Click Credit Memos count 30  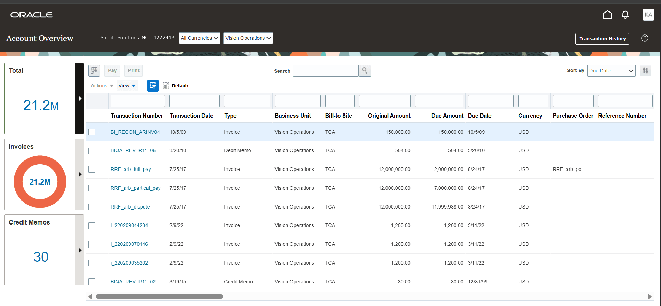41,257
